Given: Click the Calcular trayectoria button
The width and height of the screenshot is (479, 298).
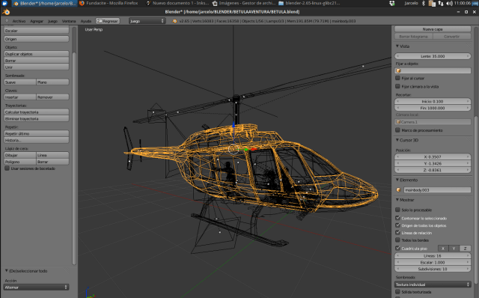Looking at the screenshot, I should pyautogui.click(x=37, y=112).
